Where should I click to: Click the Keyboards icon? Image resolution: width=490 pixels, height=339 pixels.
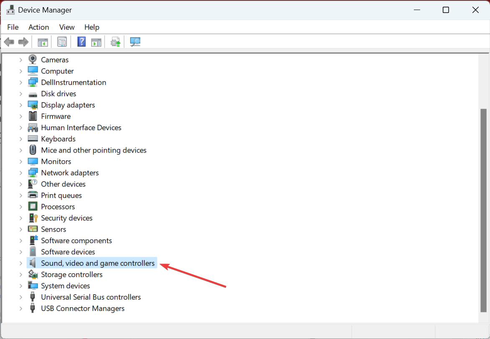click(33, 139)
